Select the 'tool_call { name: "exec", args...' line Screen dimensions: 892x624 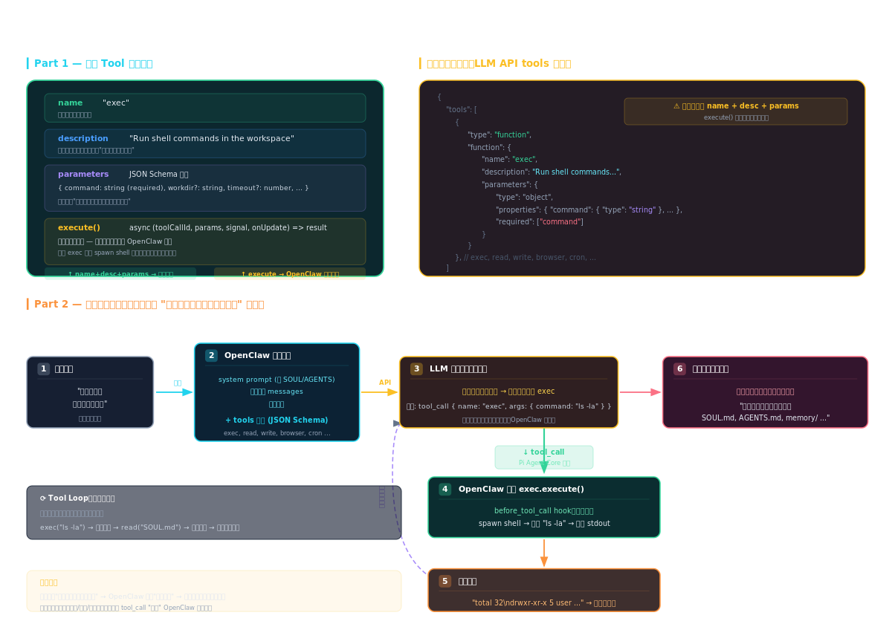[x=509, y=406]
